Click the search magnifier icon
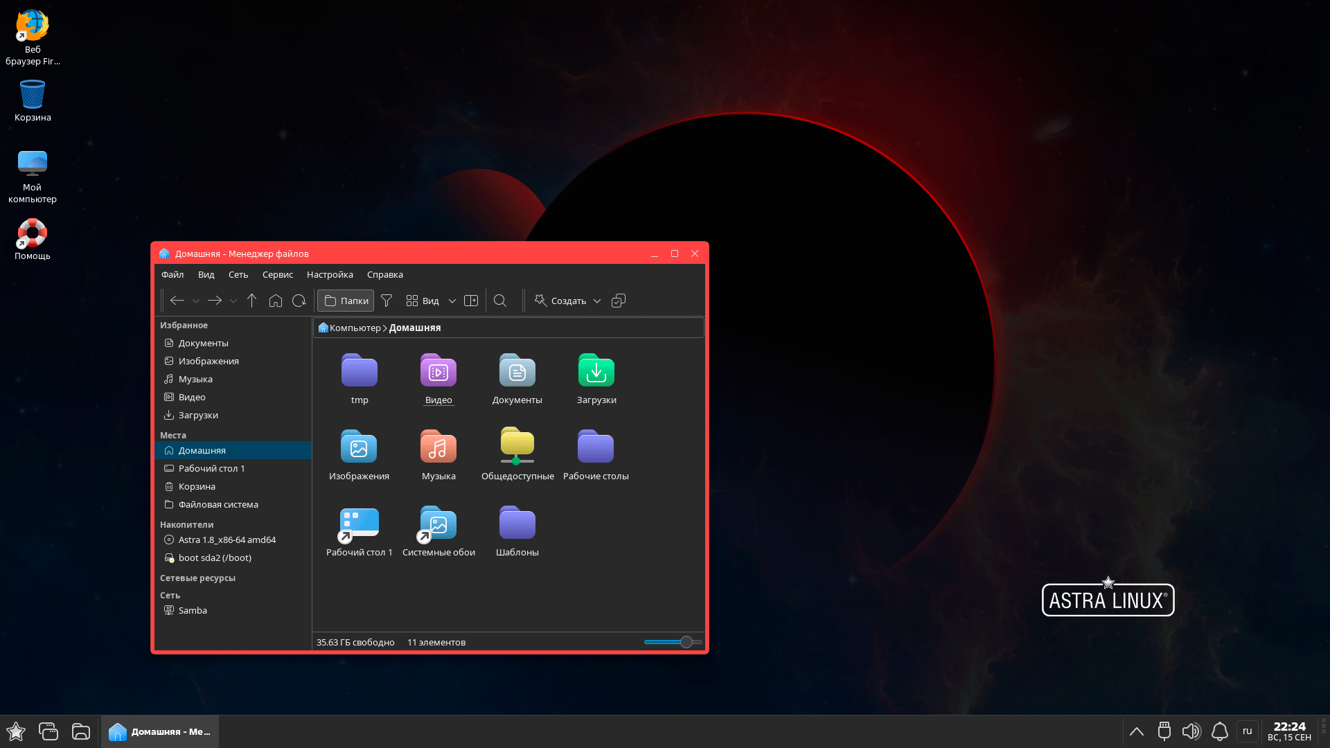The height and width of the screenshot is (748, 1330). (500, 301)
